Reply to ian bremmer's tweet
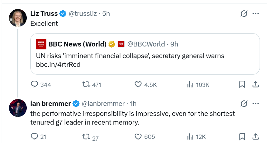This screenshot has width=267, height=143. point(34,137)
